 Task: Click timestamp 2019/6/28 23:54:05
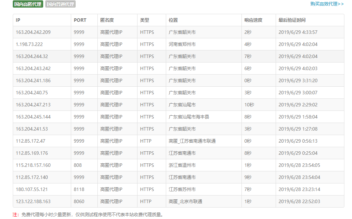299,165
